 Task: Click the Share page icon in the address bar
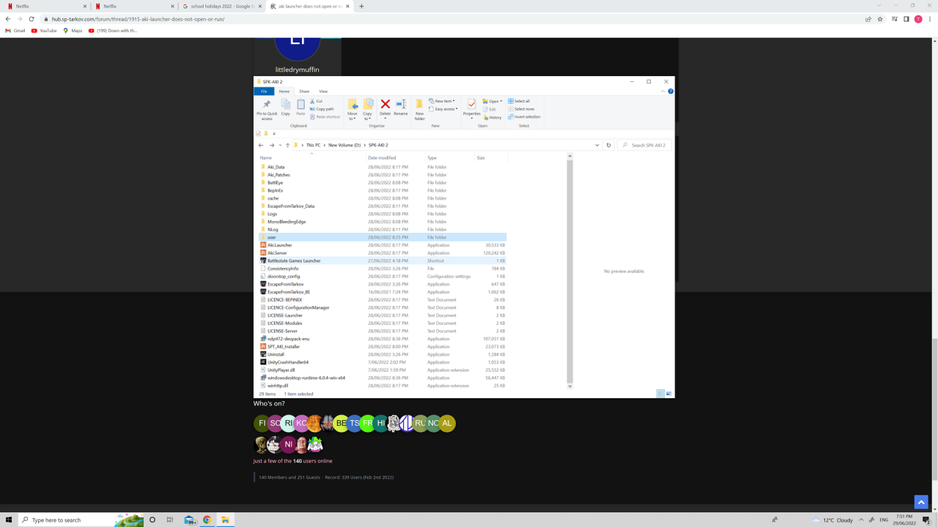(x=868, y=19)
